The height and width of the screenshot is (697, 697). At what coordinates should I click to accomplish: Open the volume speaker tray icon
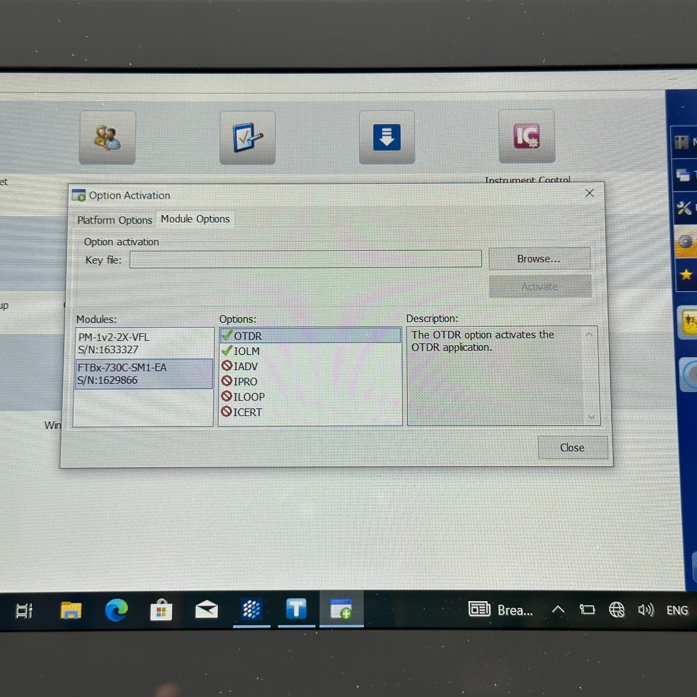tap(646, 609)
